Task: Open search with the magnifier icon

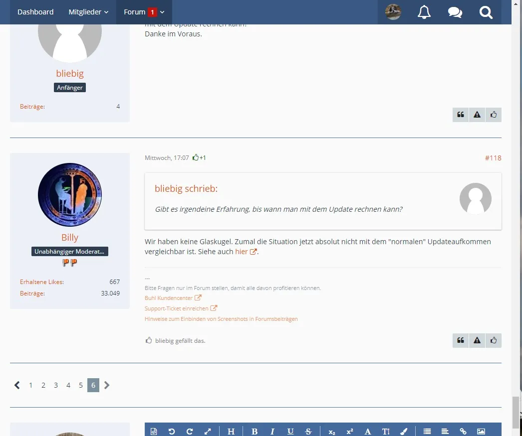Action: coord(486,12)
